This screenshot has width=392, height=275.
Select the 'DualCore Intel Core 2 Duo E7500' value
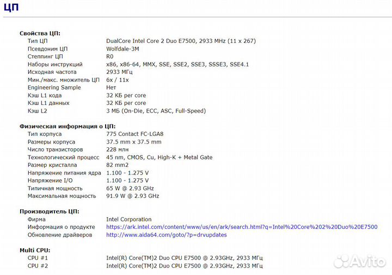tap(181, 41)
